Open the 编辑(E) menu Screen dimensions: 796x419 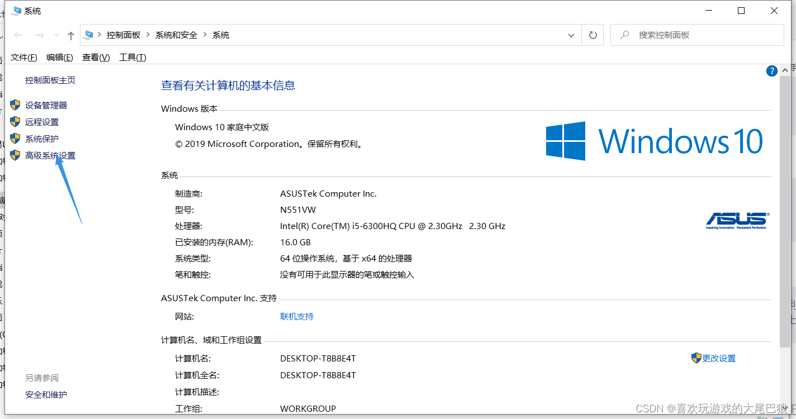tap(60, 57)
